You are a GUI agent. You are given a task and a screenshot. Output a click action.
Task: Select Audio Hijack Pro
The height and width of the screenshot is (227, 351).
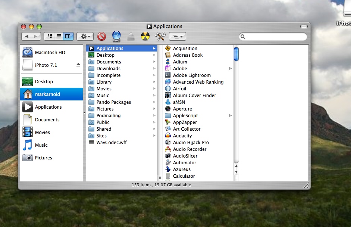pos(198,143)
